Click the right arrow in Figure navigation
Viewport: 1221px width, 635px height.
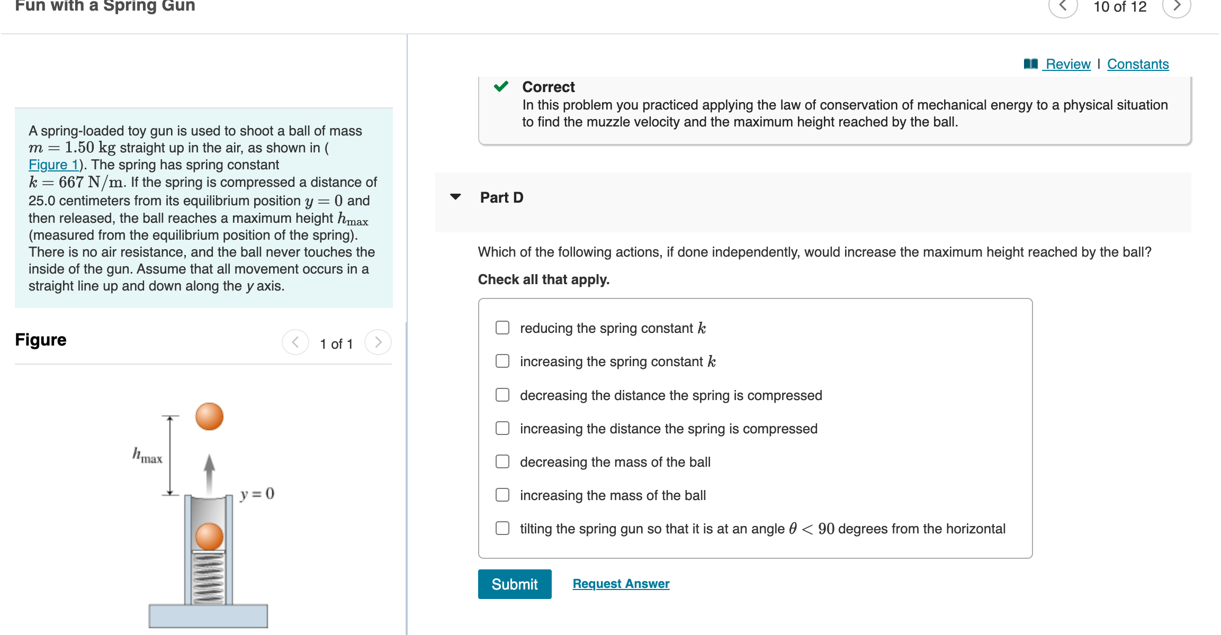378,342
